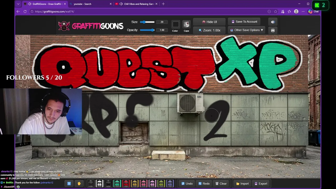Adjust the Size slider
Viewport: 336px width, 189px height.
(x=147, y=22)
